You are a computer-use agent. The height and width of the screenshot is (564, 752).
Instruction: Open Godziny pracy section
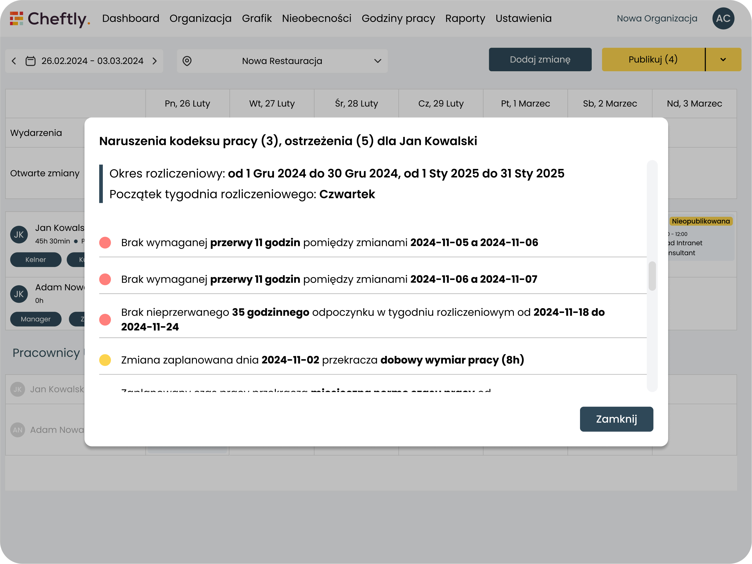coord(398,18)
